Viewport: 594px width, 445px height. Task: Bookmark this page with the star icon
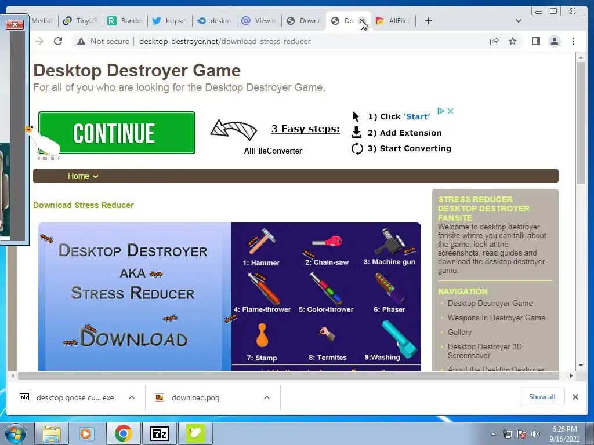click(513, 41)
